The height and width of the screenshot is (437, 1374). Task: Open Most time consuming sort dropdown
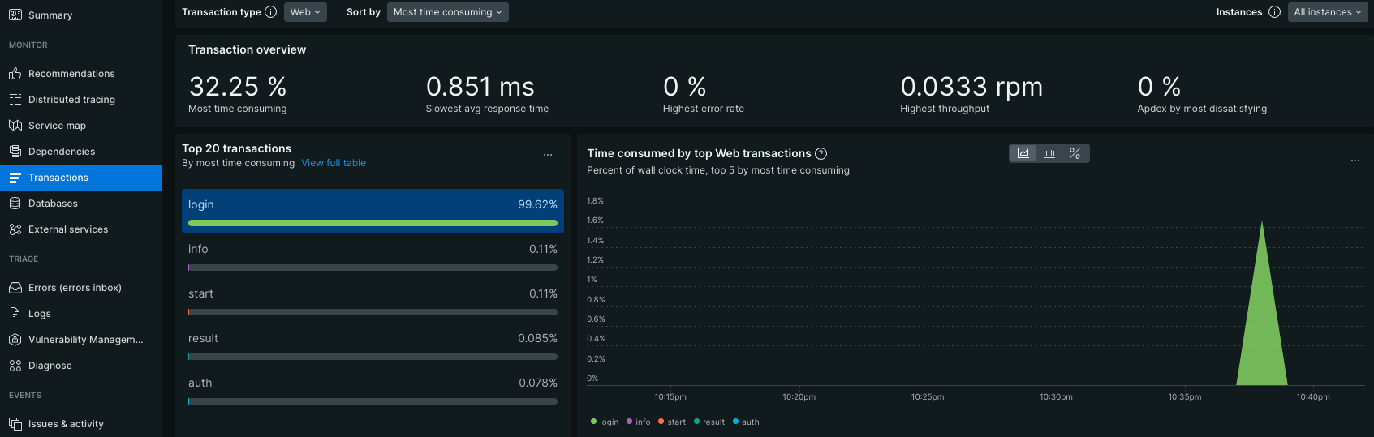point(447,12)
